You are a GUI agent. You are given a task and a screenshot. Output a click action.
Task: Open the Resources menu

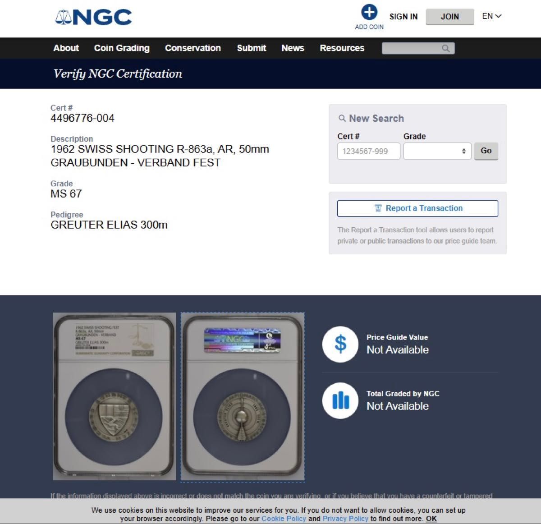(x=342, y=48)
